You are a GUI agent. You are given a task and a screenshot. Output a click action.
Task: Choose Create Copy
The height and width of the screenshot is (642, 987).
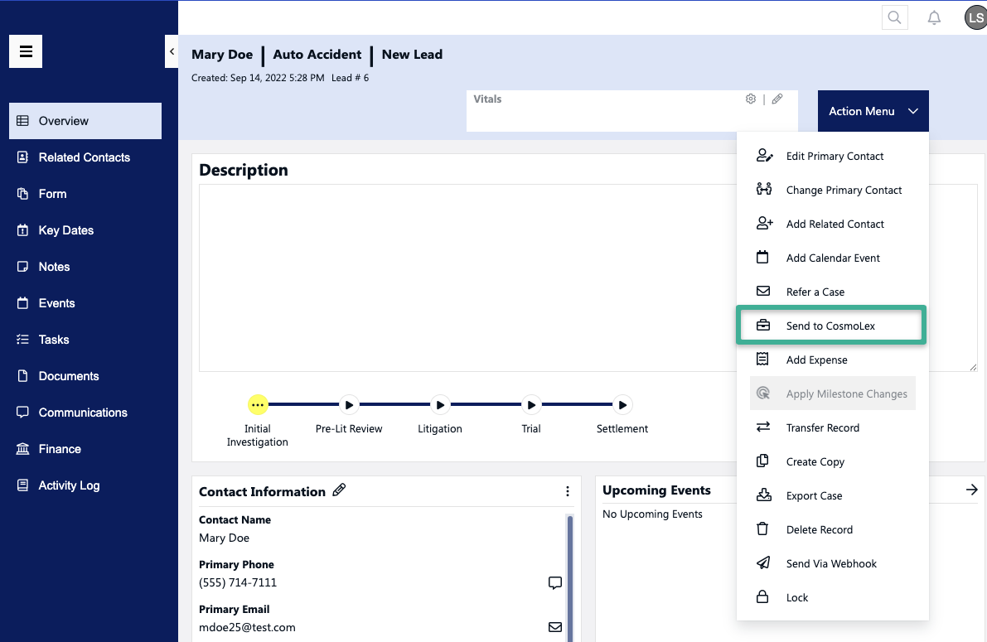tap(832, 462)
